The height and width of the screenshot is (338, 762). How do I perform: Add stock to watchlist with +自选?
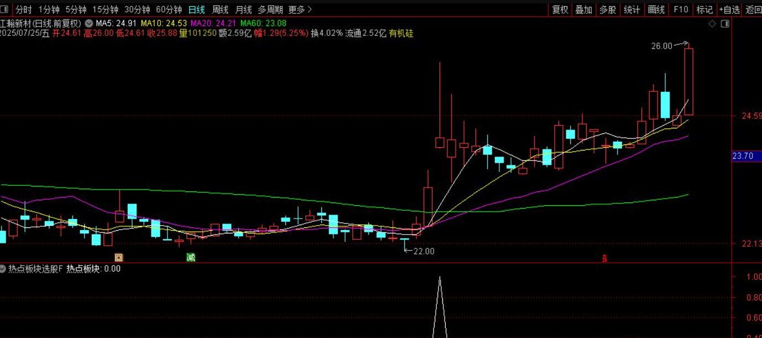(729, 9)
